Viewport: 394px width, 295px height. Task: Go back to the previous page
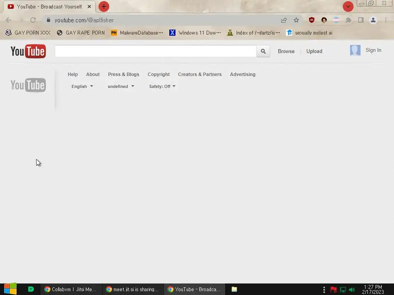pyautogui.click(x=8, y=20)
